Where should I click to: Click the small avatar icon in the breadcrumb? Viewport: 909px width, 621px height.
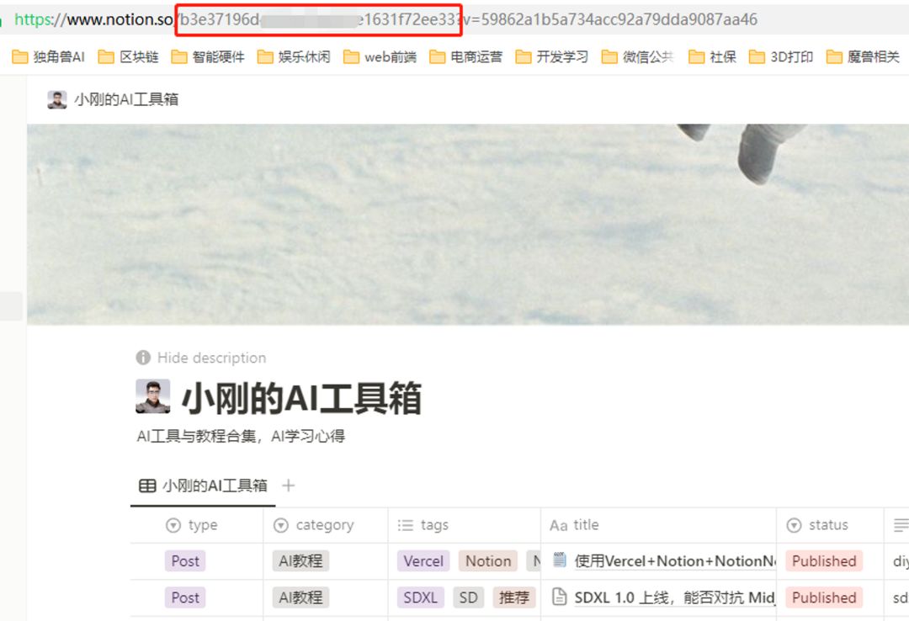pos(57,99)
